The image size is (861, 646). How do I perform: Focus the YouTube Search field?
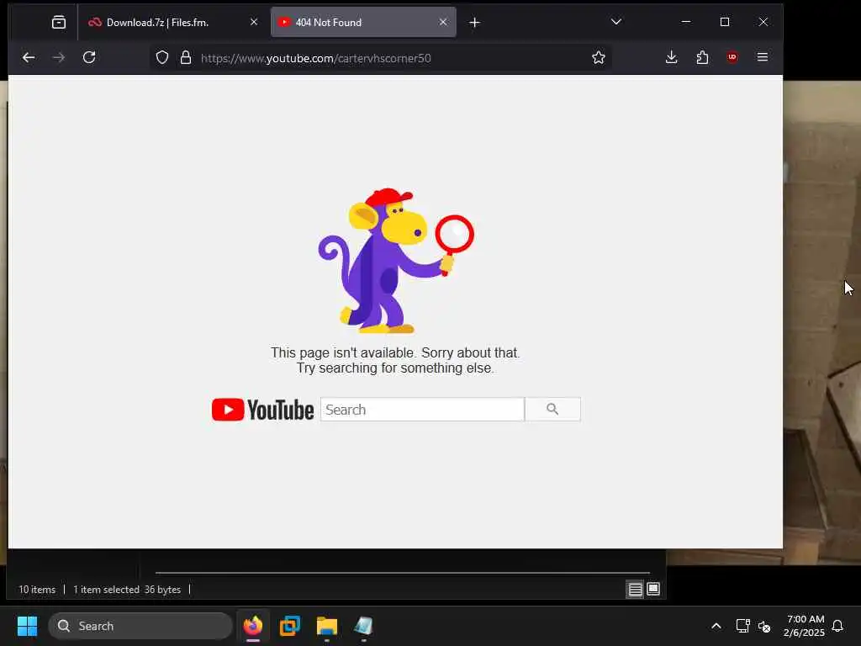(422, 410)
